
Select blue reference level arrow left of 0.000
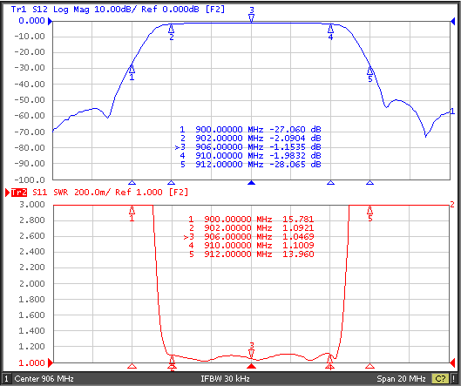point(50,21)
